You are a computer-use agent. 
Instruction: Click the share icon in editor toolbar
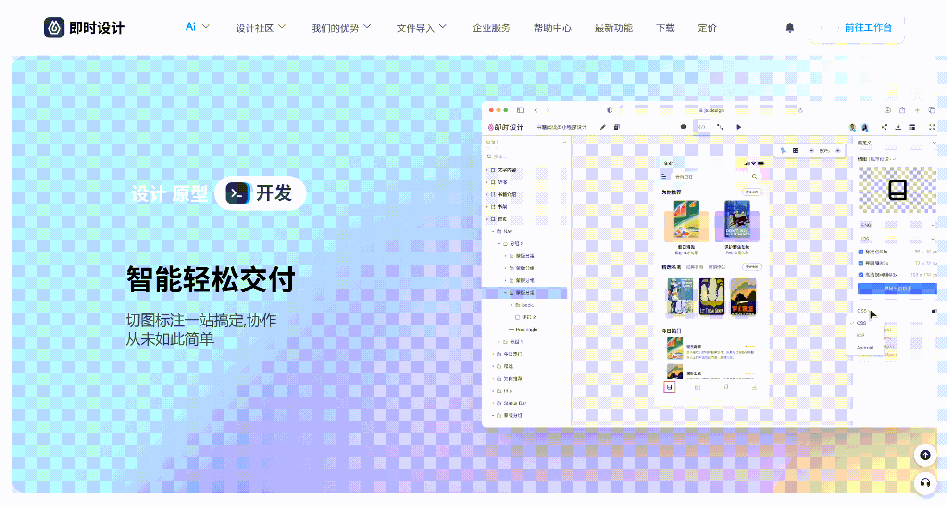coord(885,127)
